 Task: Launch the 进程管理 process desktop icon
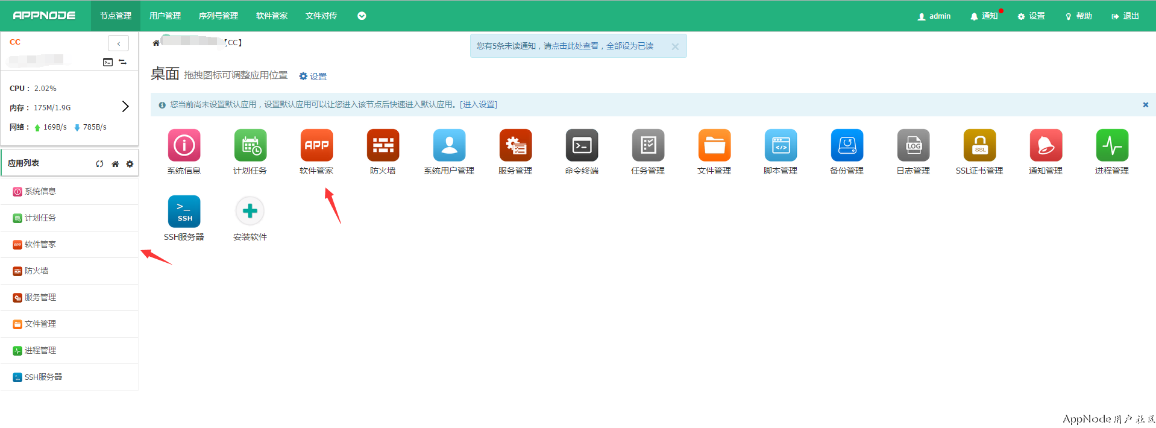[x=1112, y=145]
